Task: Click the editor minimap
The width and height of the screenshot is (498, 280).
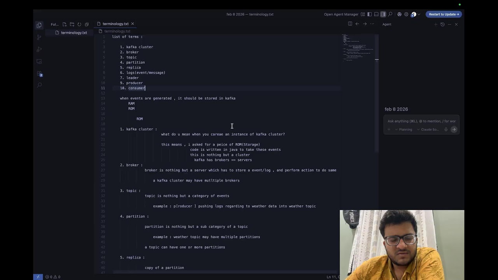Action: pos(358,47)
